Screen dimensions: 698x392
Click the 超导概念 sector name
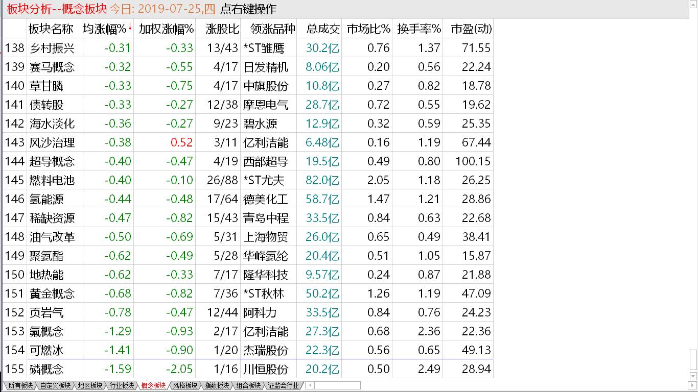52,161
